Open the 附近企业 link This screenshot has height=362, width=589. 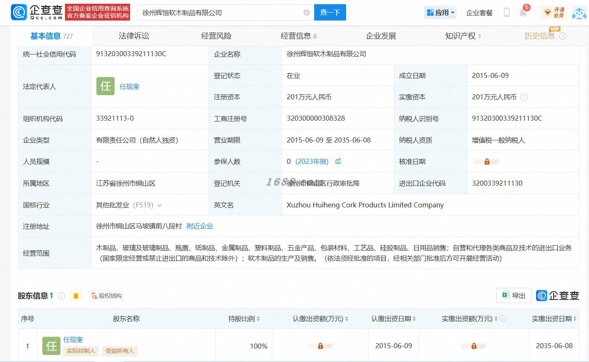(200, 226)
